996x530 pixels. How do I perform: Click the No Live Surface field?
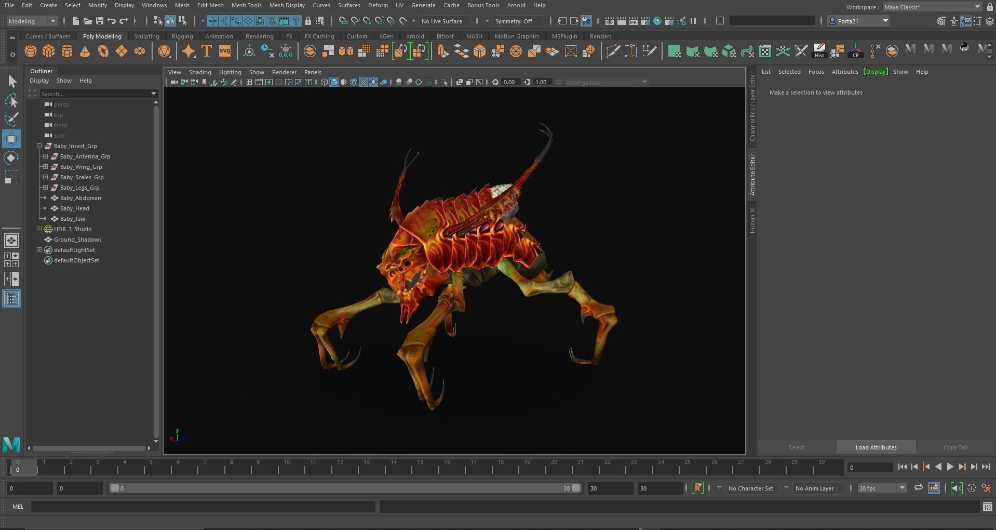pos(443,21)
